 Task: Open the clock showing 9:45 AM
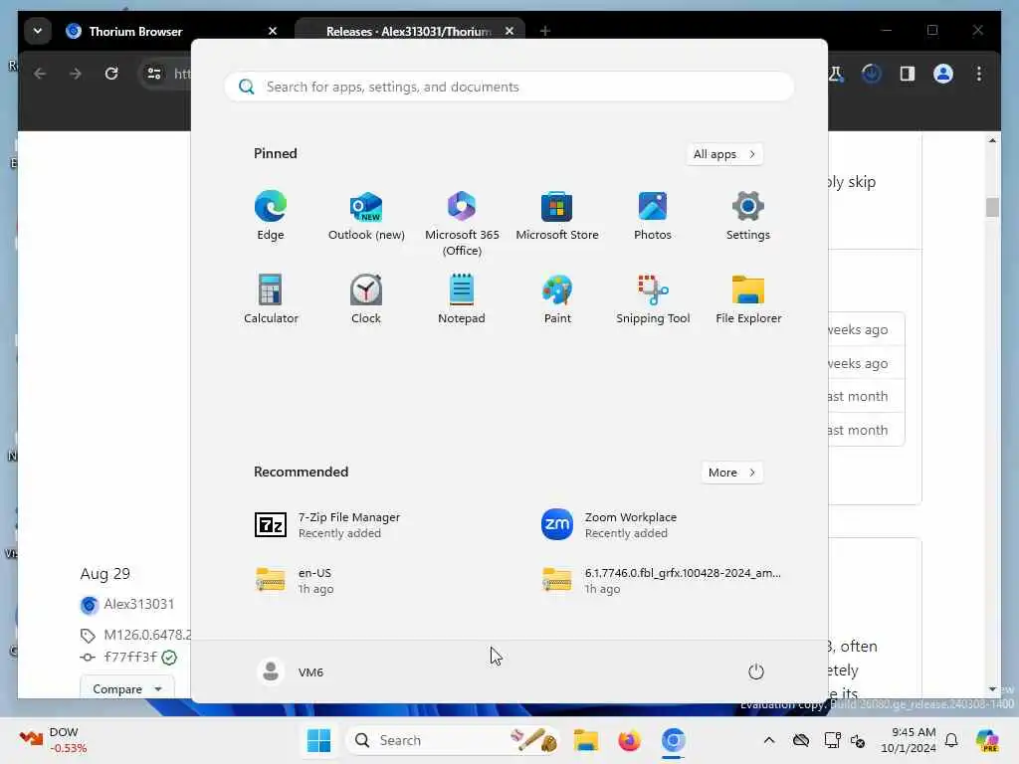(x=908, y=740)
